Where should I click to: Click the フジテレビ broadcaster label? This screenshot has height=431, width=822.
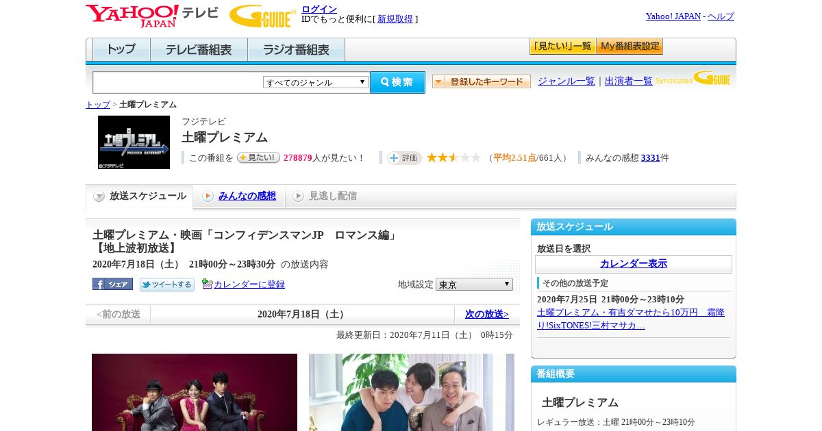203,122
